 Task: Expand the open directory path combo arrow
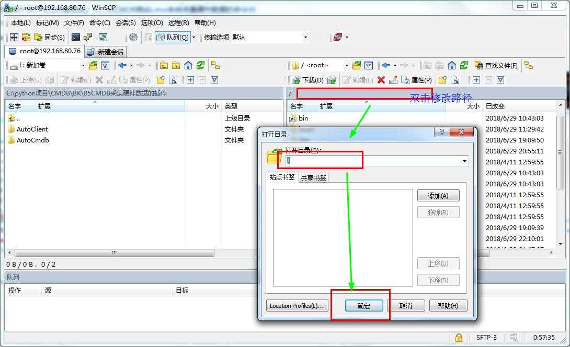pos(464,161)
